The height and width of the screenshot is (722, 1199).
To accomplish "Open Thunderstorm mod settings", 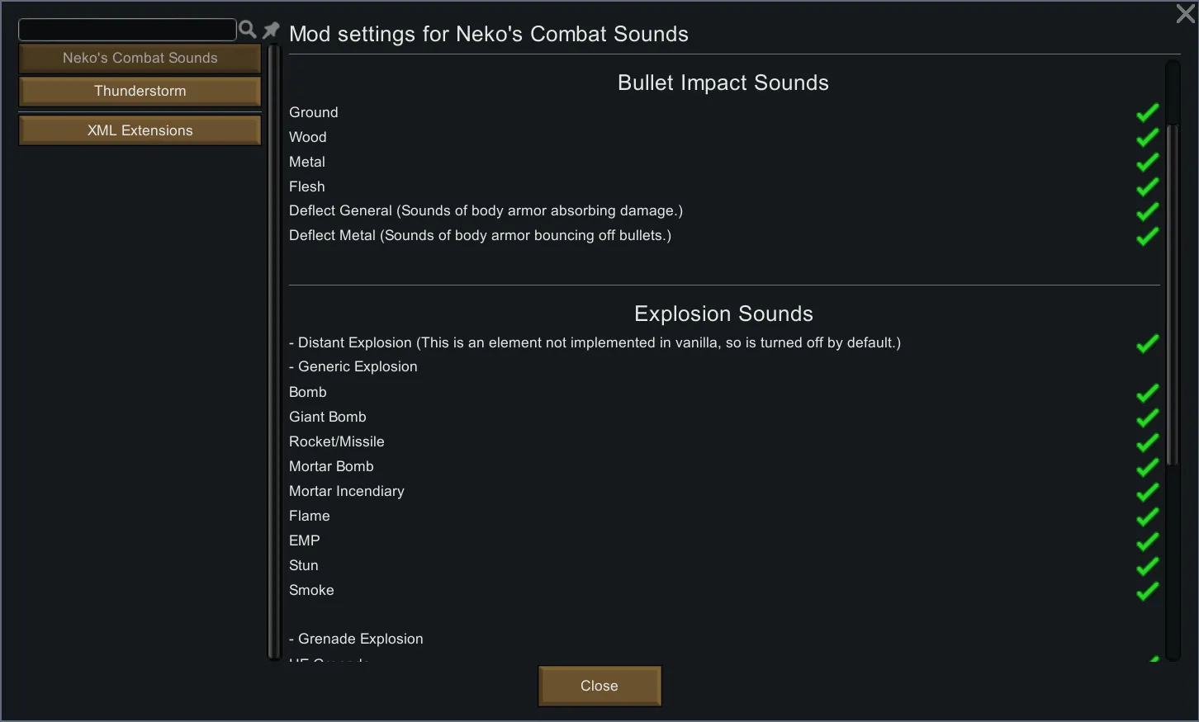I will click(x=140, y=92).
